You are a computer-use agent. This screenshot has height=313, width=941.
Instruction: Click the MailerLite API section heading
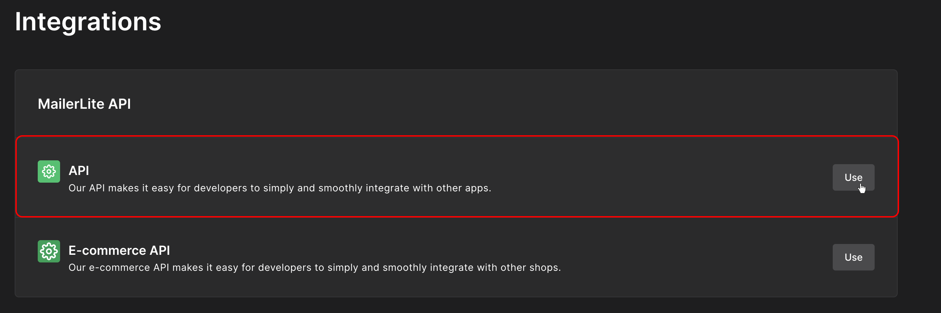coord(85,104)
